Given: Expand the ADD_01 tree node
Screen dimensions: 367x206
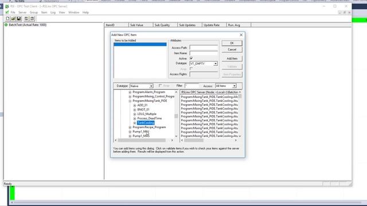Looking at the screenshot, I should click(x=135, y=105).
